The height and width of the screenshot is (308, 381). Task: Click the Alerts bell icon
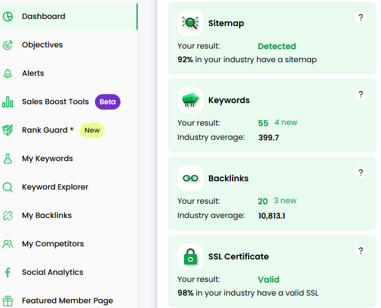[x=8, y=73]
